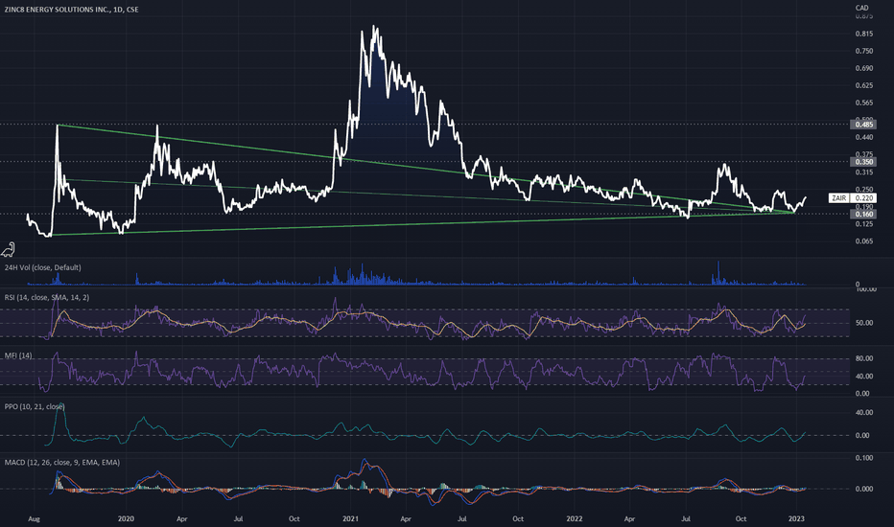Select the 0.485 horizontal line price tag
Image resolution: width=894 pixels, height=527 pixels.
coord(863,125)
